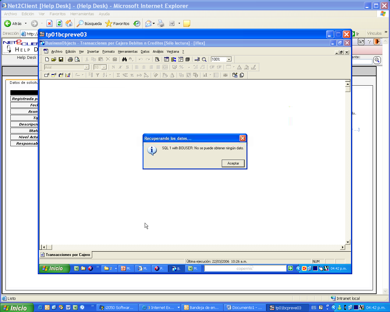Viewport: 390px width, 312px height.
Task: Toggle underline (S) formatting
Action: pos(127,67)
